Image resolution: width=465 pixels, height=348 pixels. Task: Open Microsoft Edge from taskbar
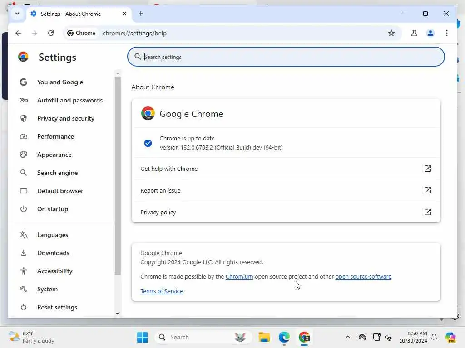pos(284,337)
